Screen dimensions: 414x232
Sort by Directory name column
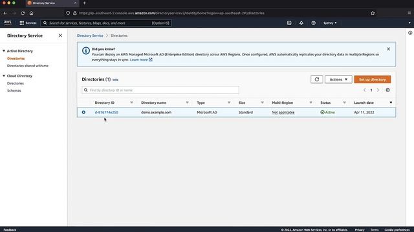(187, 102)
